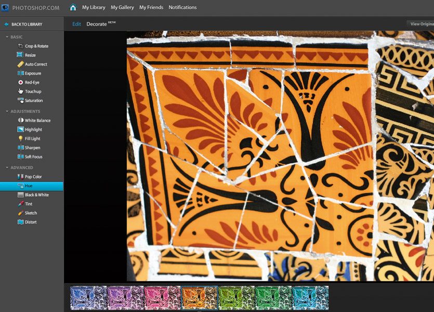Click the Resize tool icon

(20, 55)
